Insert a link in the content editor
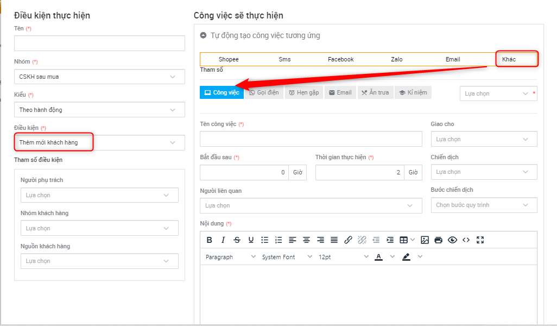This screenshot has width=557, height=326. tap(349, 240)
